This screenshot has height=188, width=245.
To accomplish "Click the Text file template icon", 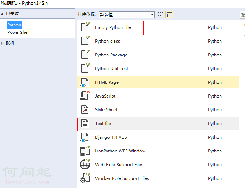I will point(85,123).
